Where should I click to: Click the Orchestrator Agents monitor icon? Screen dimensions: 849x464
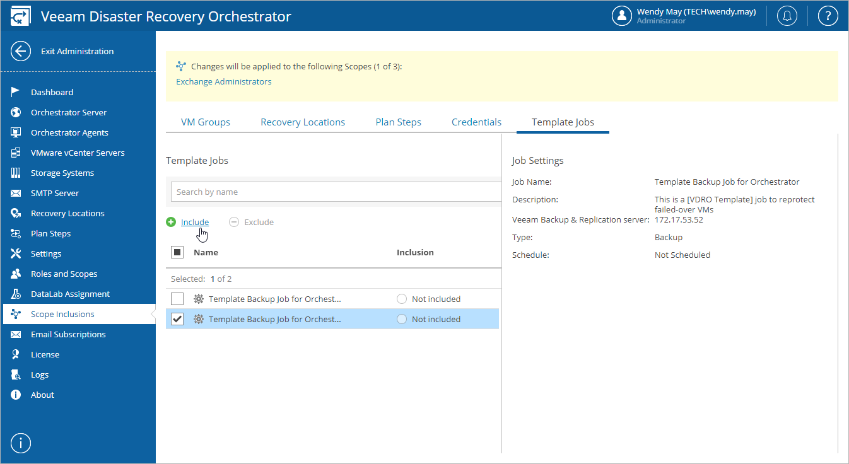pyautogui.click(x=16, y=132)
